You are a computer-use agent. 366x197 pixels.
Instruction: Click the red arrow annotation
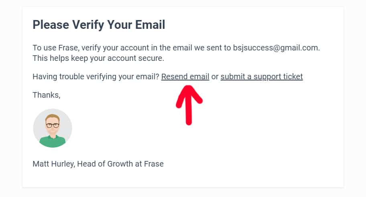(x=189, y=105)
